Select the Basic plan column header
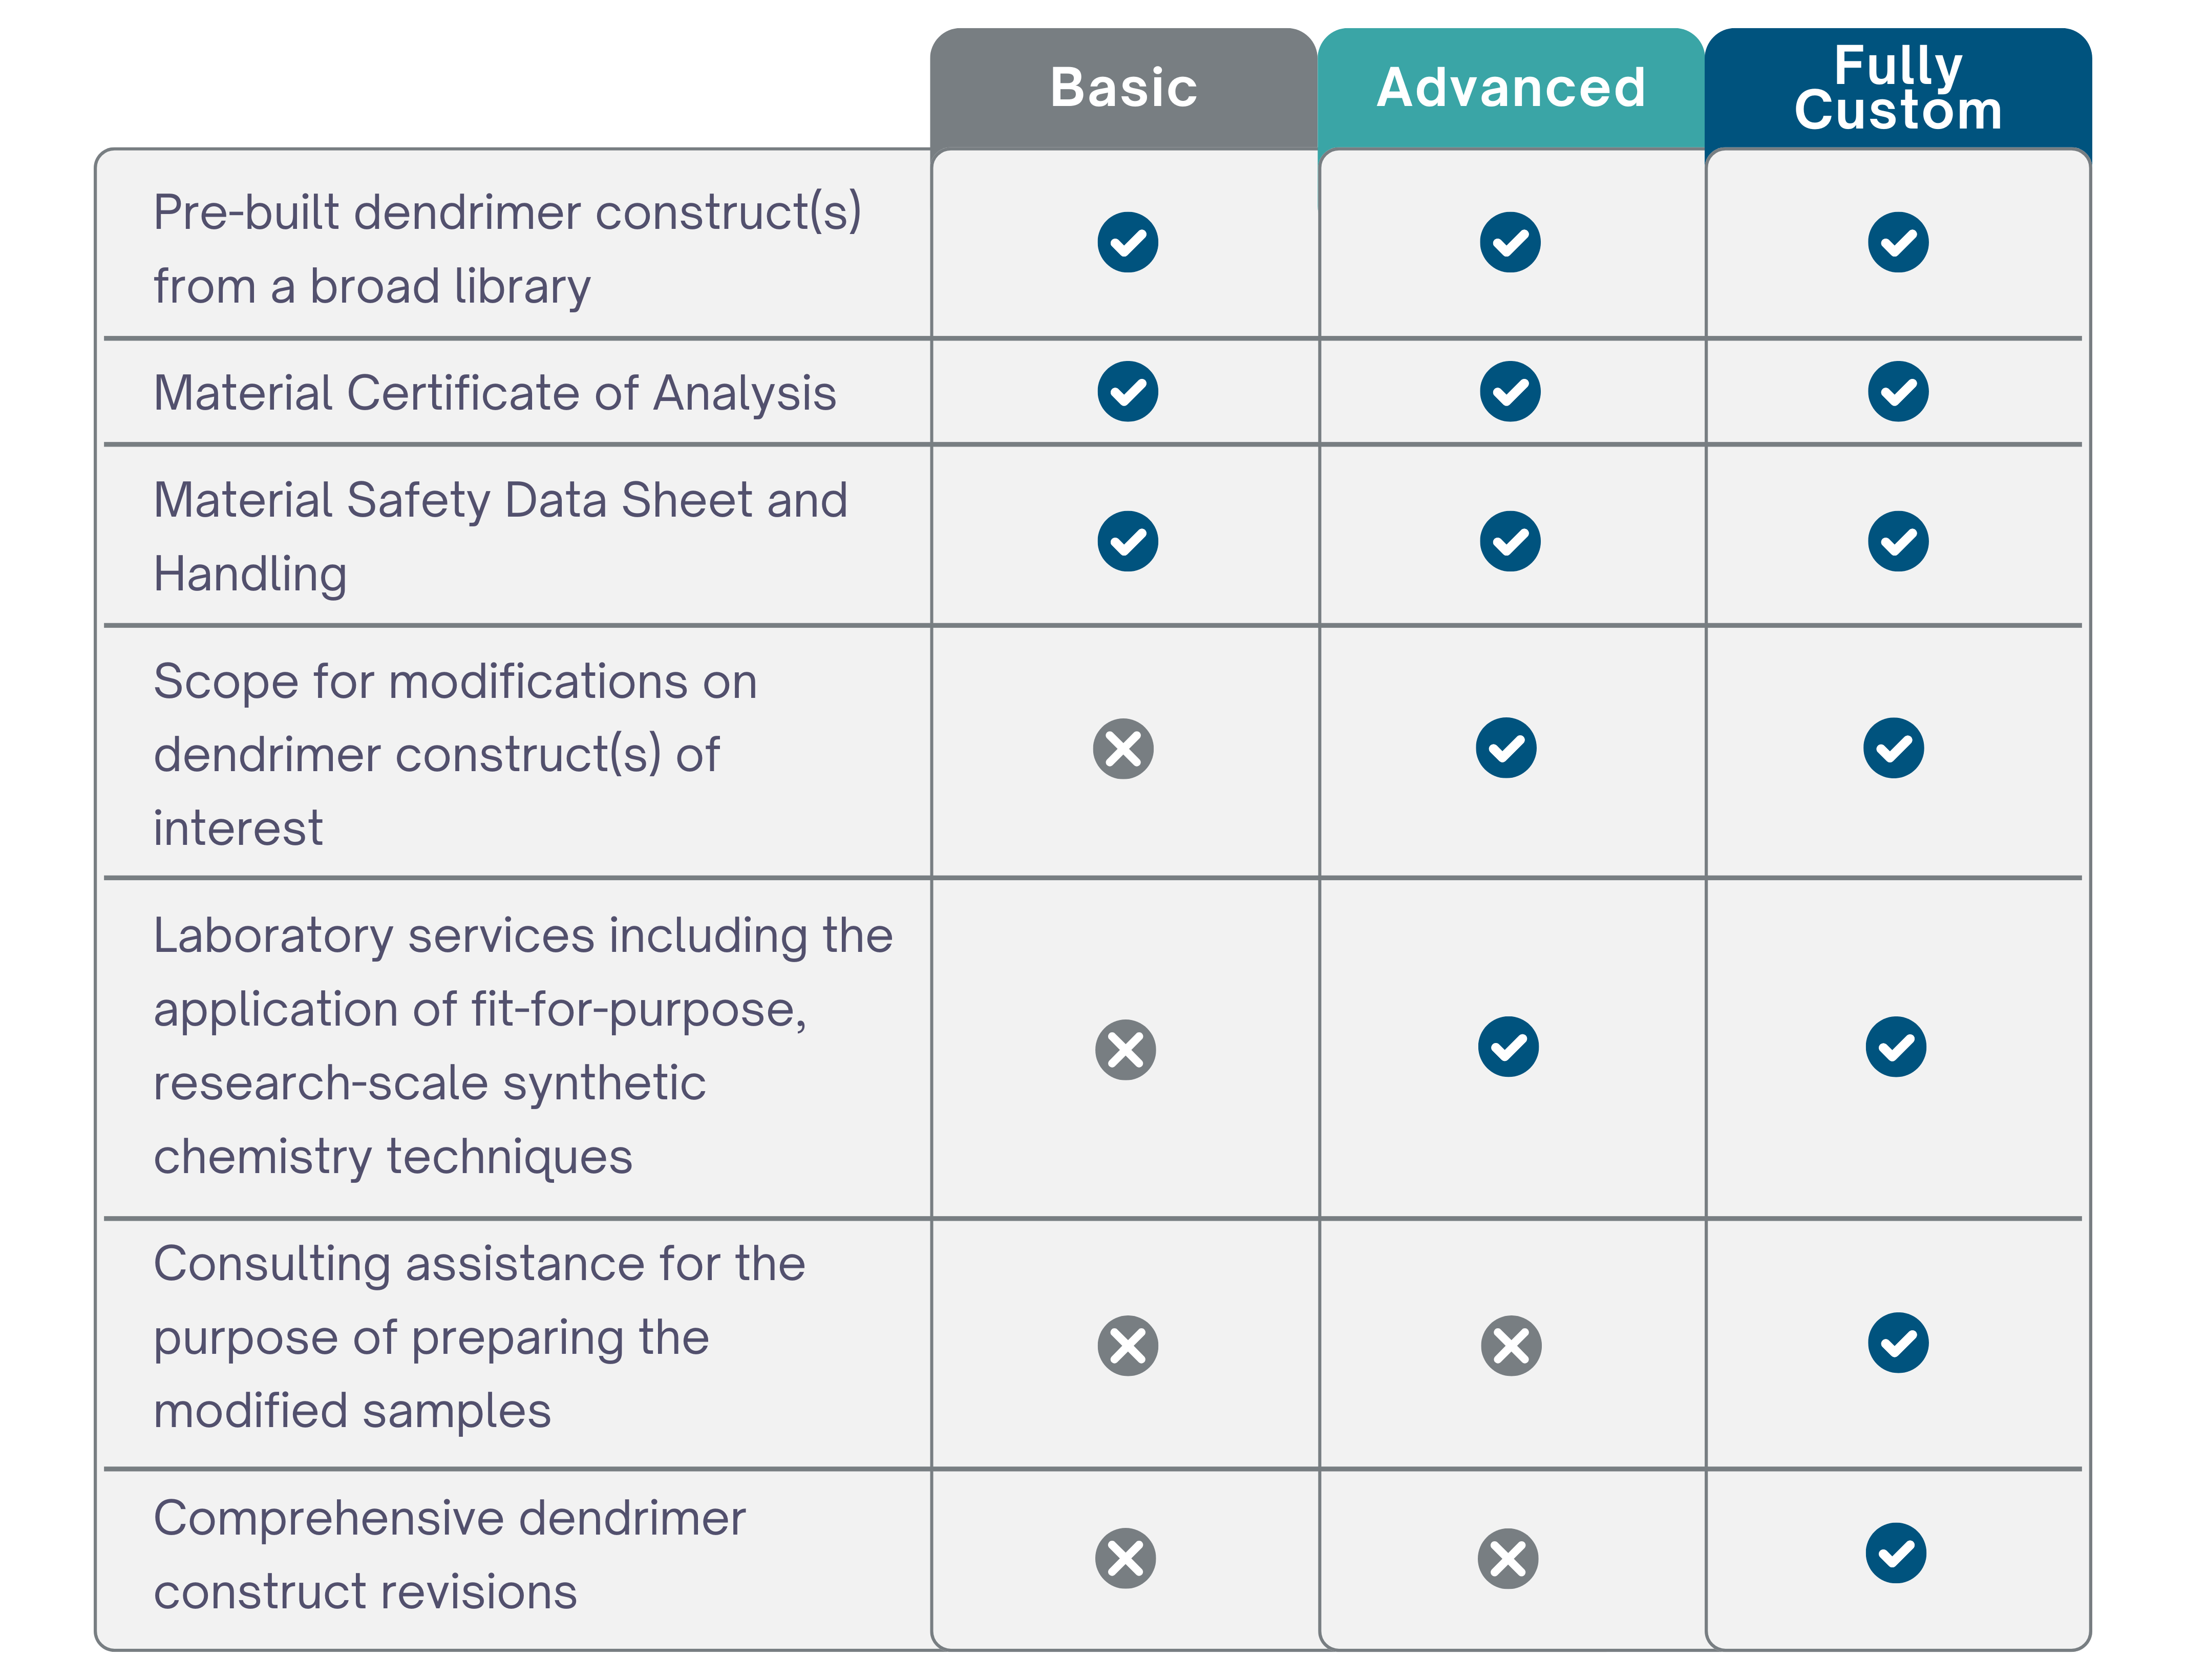 click(x=1123, y=88)
